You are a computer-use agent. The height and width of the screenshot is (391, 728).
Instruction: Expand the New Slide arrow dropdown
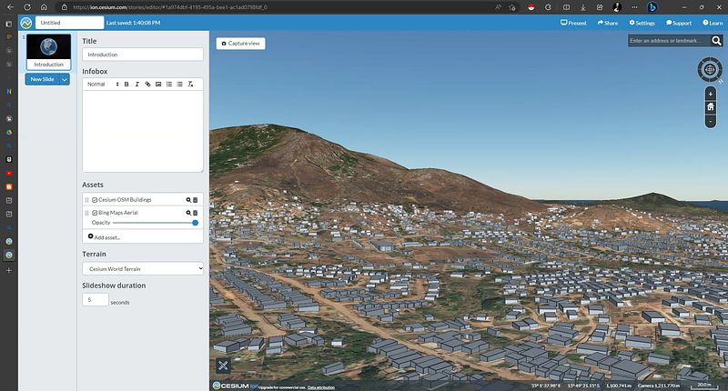click(65, 79)
